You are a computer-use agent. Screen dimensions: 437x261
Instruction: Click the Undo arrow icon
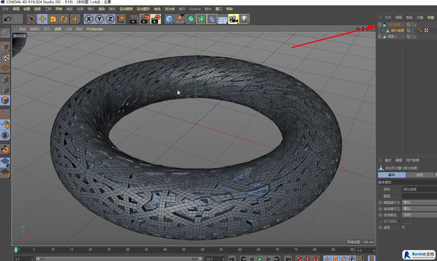click(7, 19)
